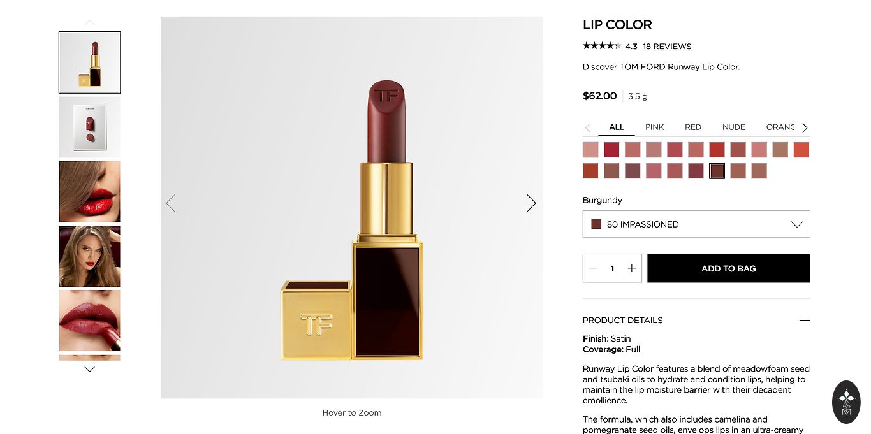Viewport: 871px width, 434px height.
Task: Open the 18 Reviews link
Action: 667,47
